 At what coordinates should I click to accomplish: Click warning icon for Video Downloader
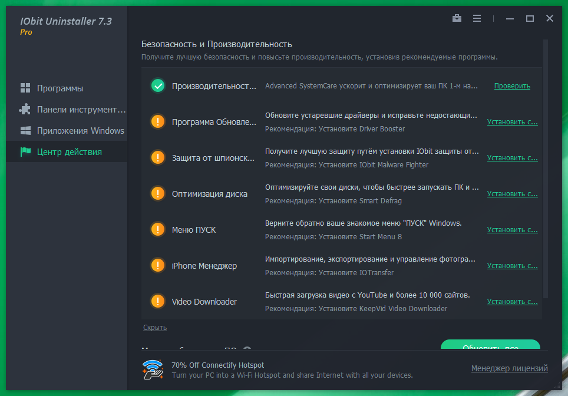[x=158, y=301]
